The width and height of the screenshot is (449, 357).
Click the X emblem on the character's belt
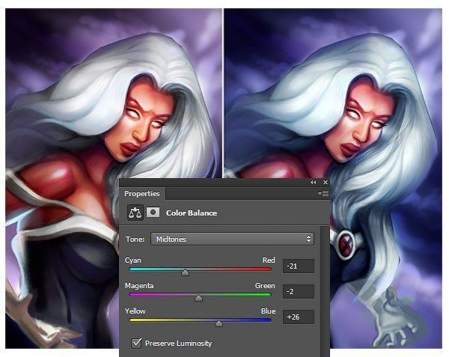coord(345,242)
